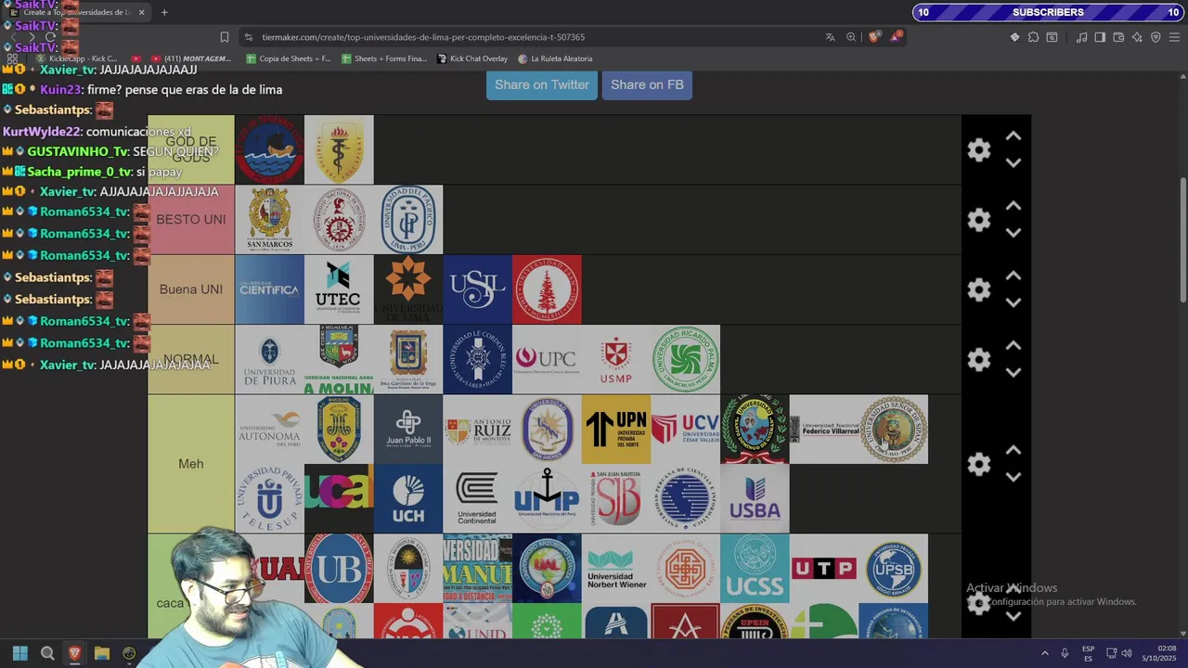Open settings gear for NORMAL tier
The image size is (1188, 668).
point(979,359)
